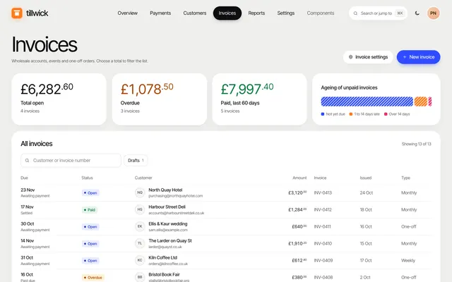Switch to the Customers tab
Image resolution: width=452 pixels, height=282 pixels.
click(195, 13)
